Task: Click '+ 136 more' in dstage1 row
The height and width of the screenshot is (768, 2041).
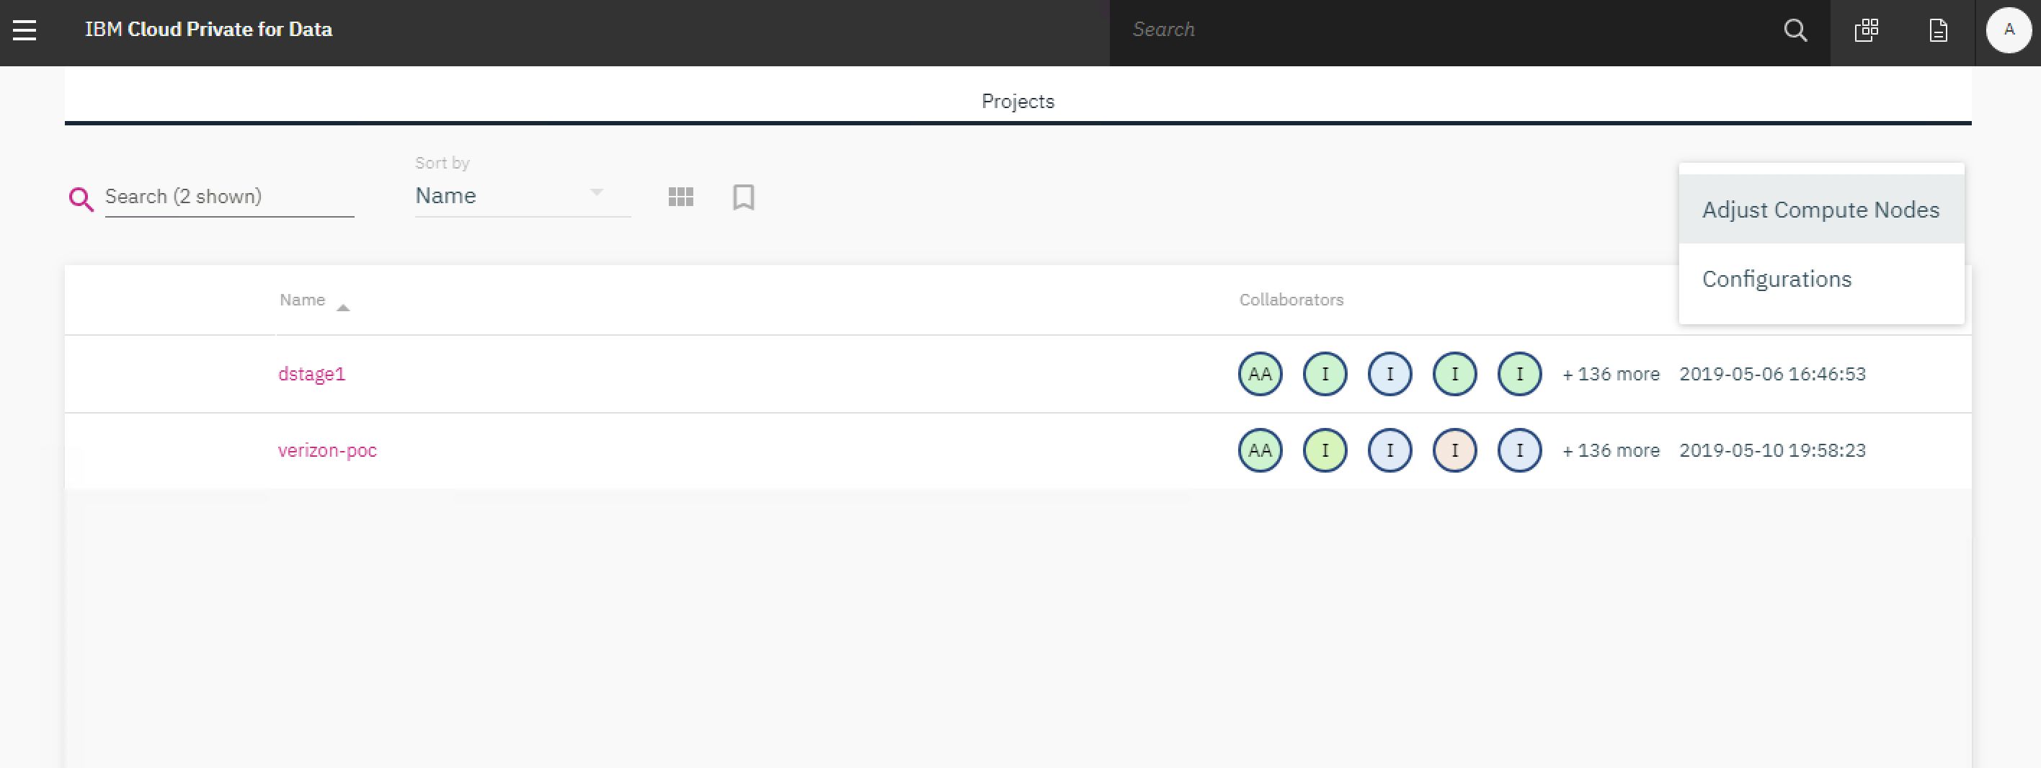Action: pos(1610,374)
